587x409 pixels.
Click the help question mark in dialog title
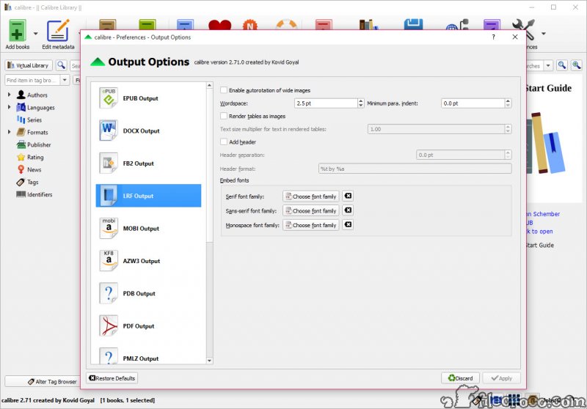[493, 37]
